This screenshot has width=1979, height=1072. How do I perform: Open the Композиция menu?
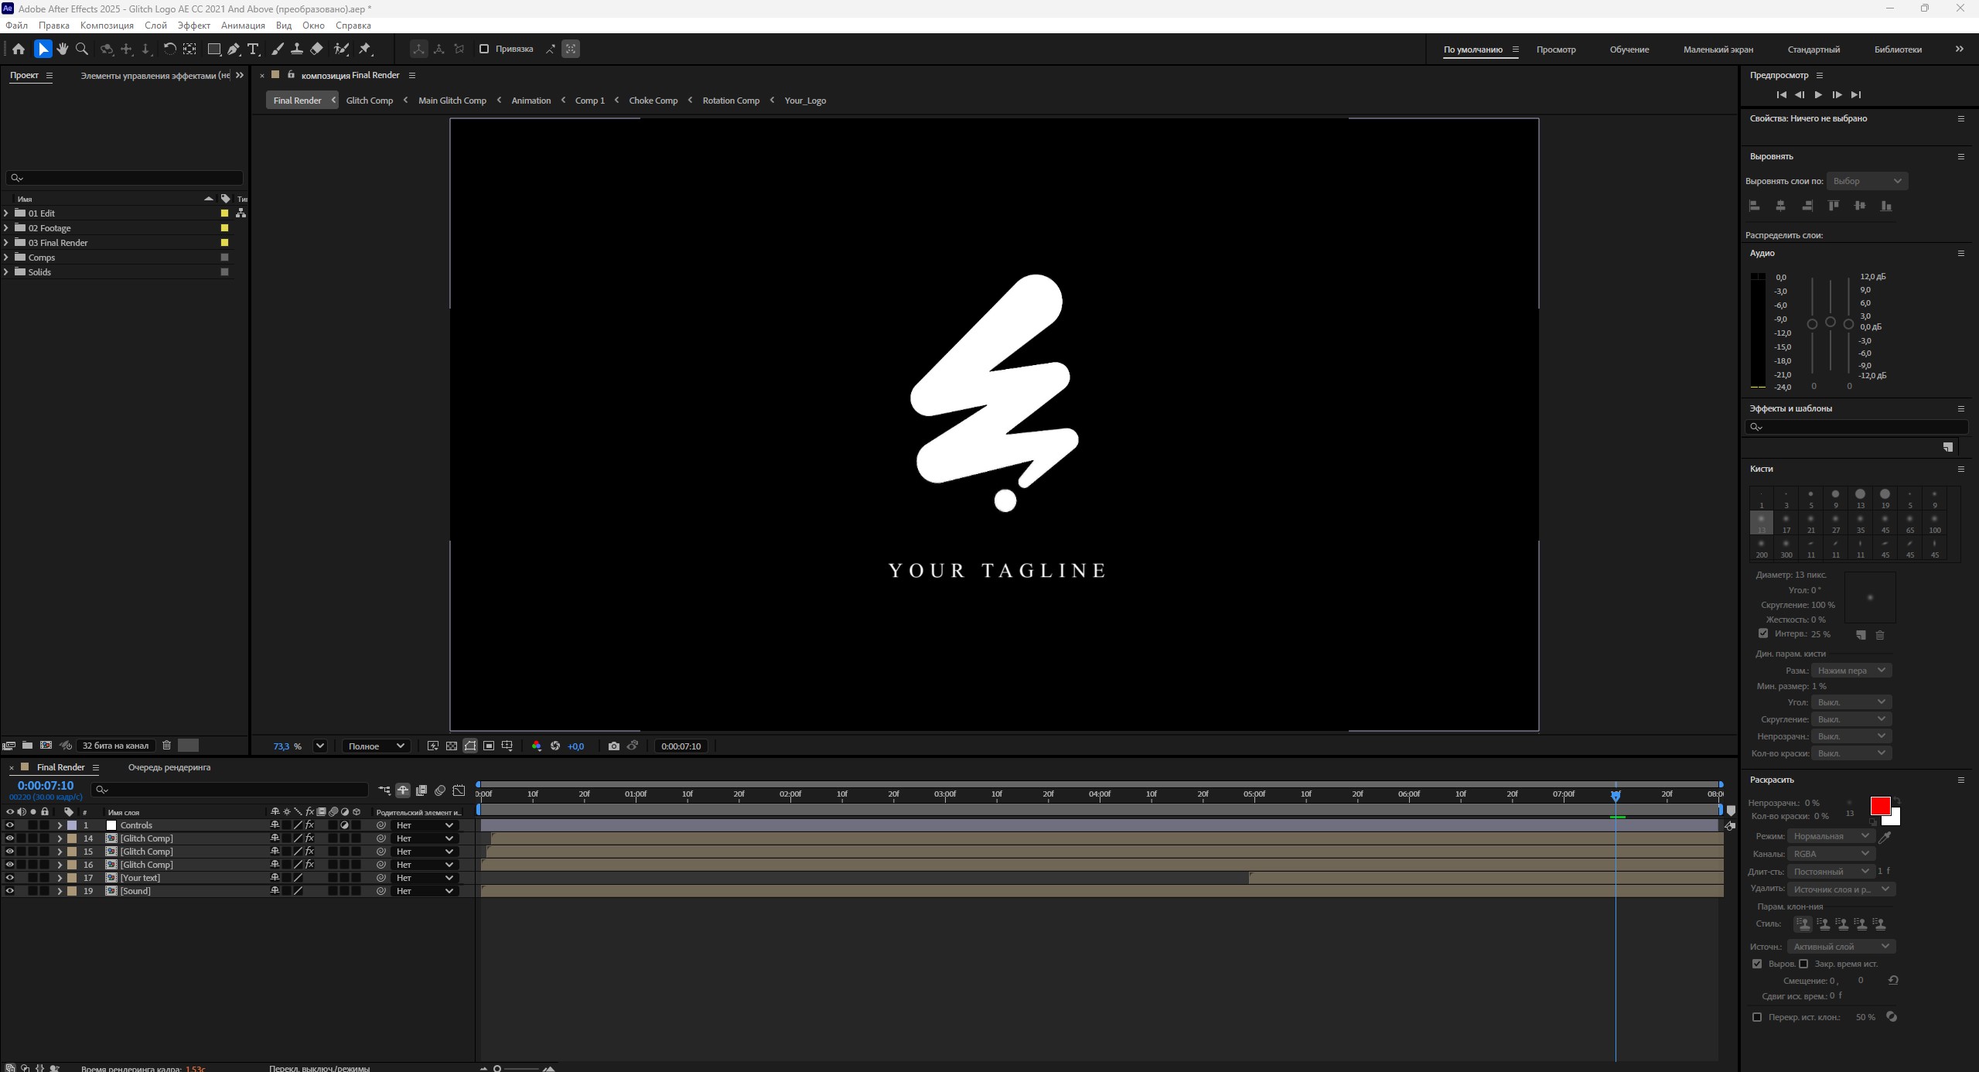(107, 26)
